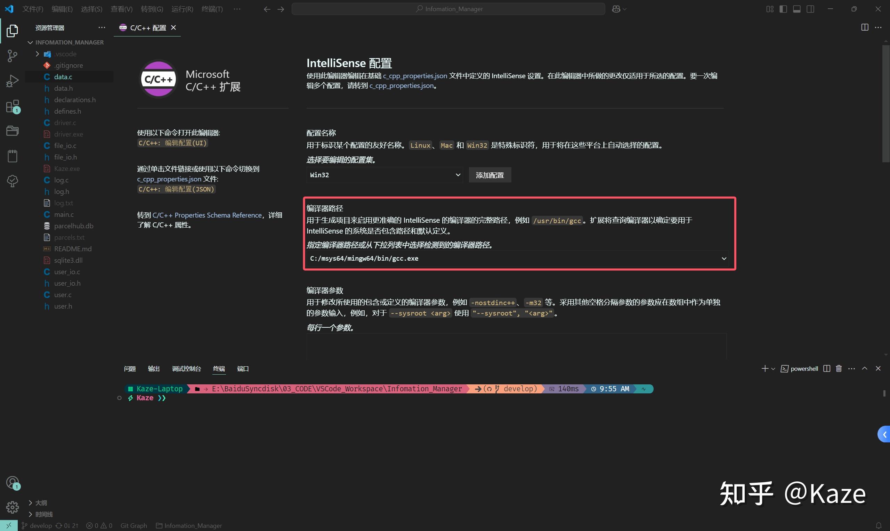Click the develop branch in status bar
The image size is (890, 531).
click(37, 526)
